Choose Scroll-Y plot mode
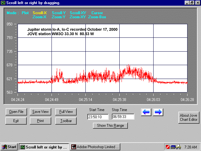Screen dimensions: 201x151 click(x=58, y=13)
